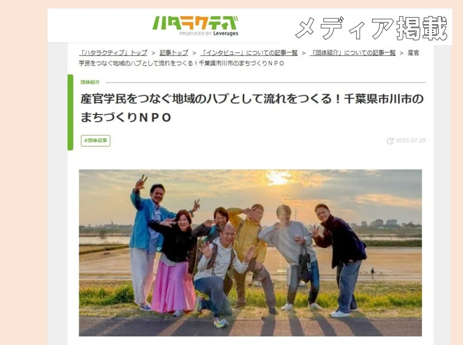Select the green 団体紹介 category label
Image resolution: width=463 pixels, height=345 pixels.
pyautogui.click(x=90, y=82)
